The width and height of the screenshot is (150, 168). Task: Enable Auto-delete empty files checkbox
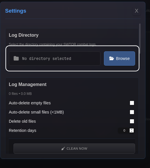[132, 103]
